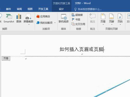Click the header text 如何插入页眉或页脚
The image size is (130, 97).
click(82, 49)
